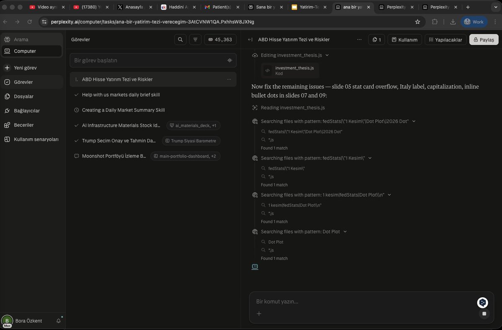Click the notification bell icon
Screen dimensions: 502x330
59,321
